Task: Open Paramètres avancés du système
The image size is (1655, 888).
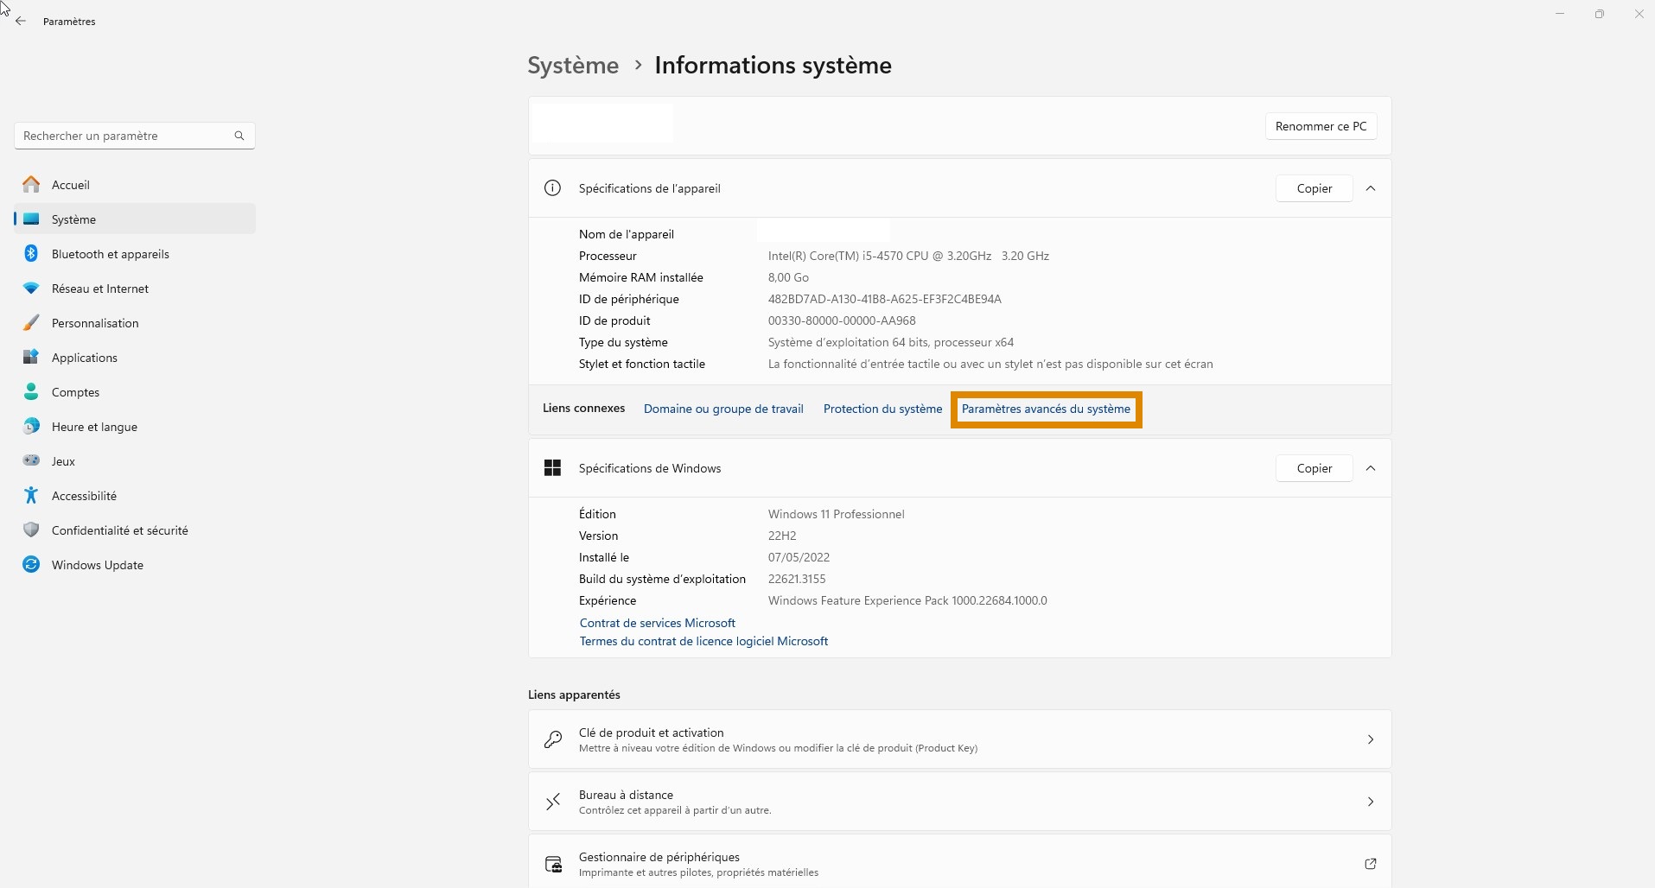Action: (x=1046, y=409)
